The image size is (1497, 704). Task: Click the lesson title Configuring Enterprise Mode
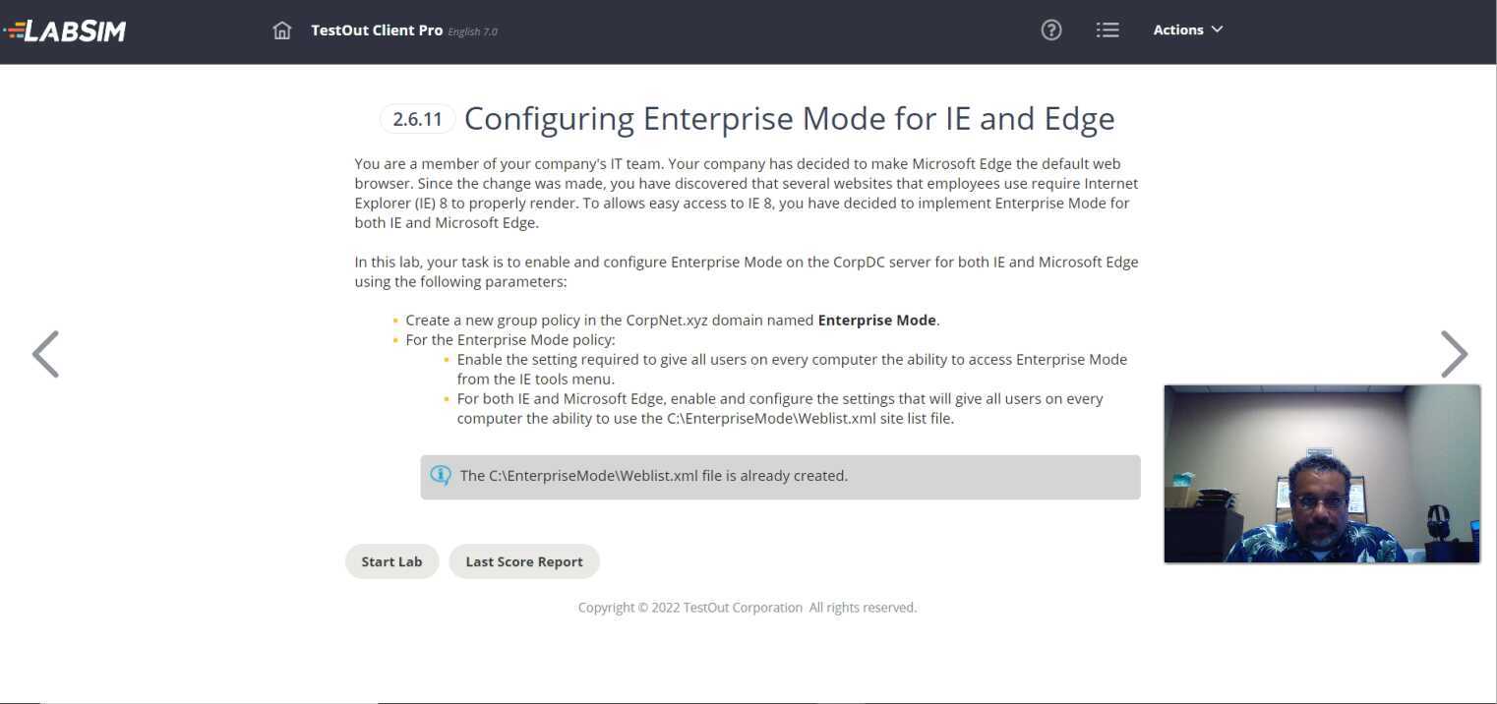coord(789,117)
